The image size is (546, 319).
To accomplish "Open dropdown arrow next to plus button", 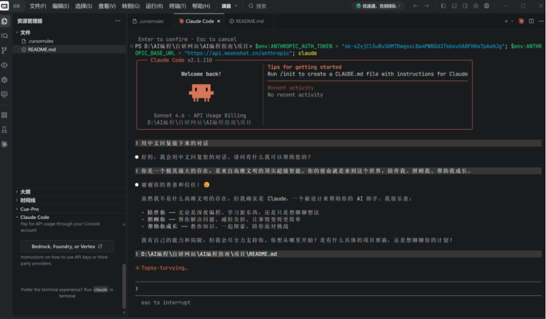I will (512, 21).
